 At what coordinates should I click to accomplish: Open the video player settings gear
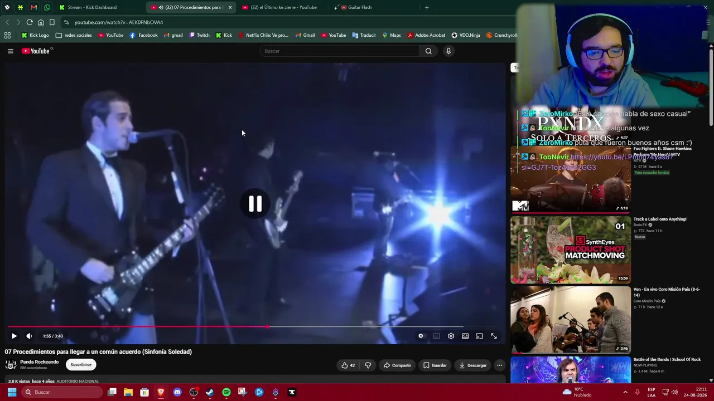coord(451,336)
